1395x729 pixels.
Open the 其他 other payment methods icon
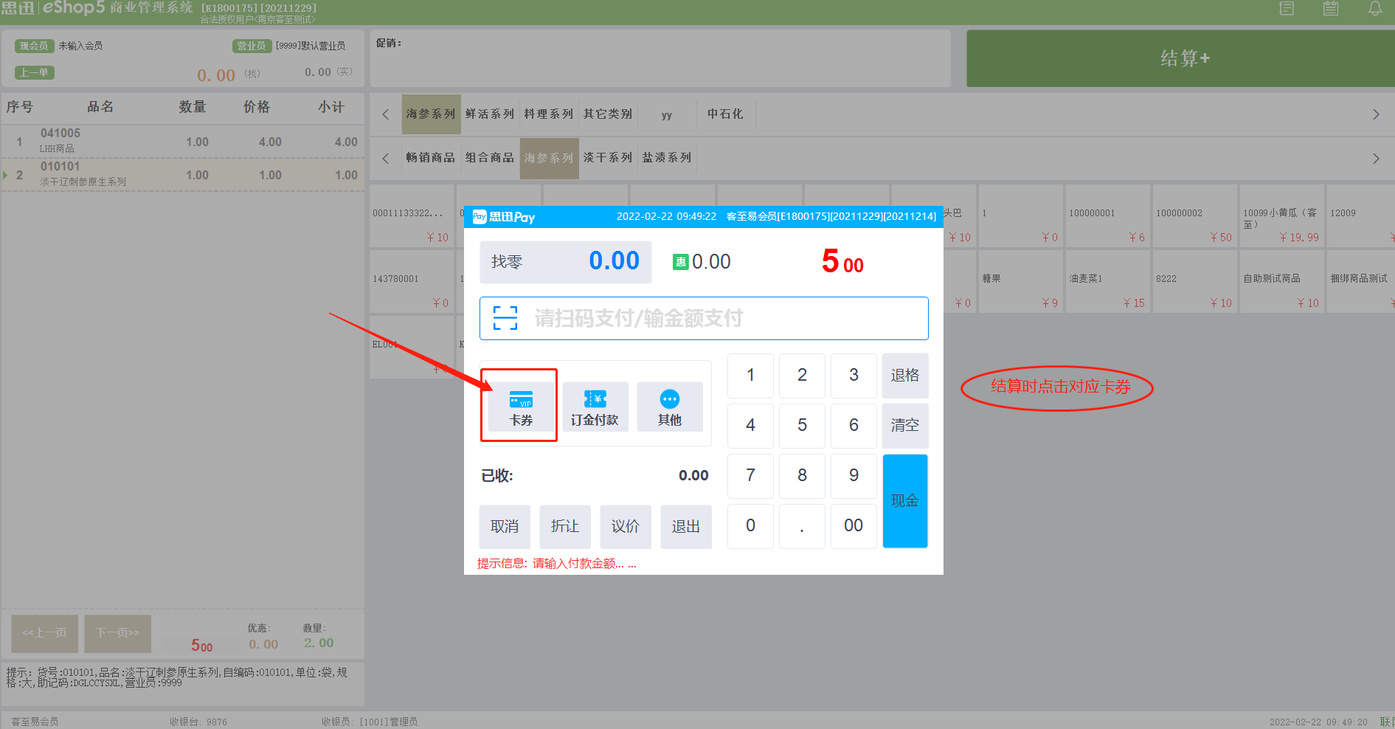[x=670, y=407]
